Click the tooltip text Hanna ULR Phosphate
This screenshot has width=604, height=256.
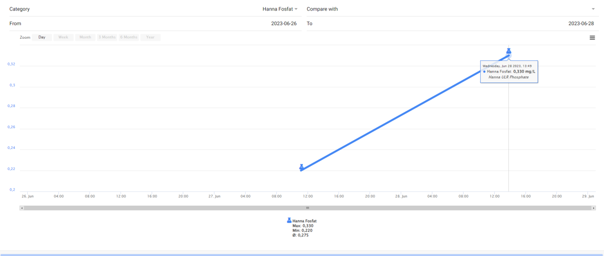click(x=509, y=77)
